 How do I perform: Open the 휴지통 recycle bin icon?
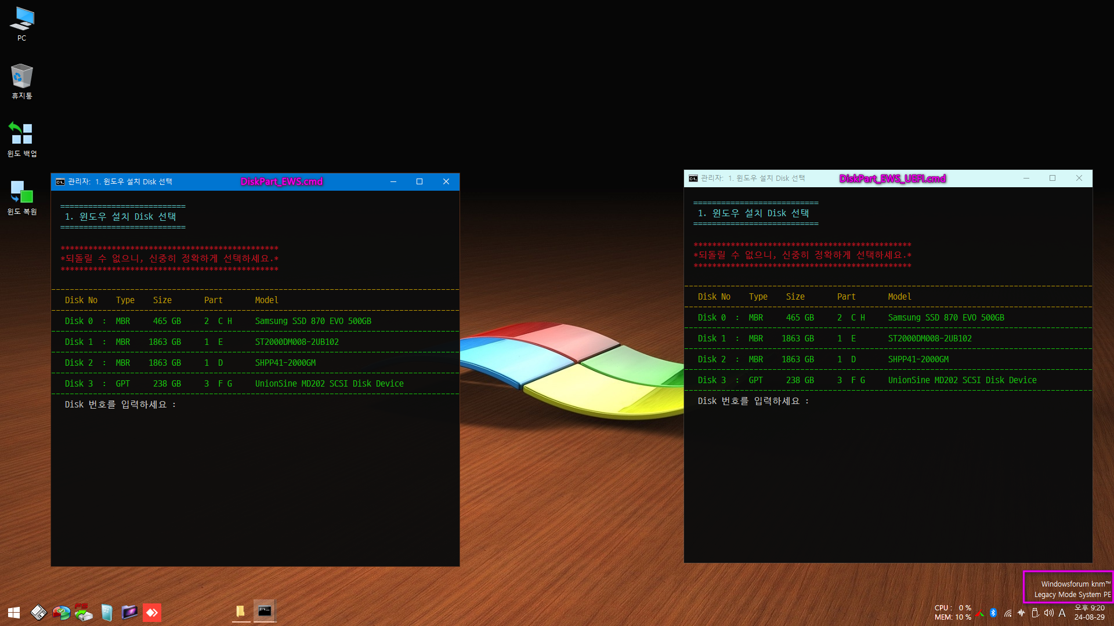pyautogui.click(x=21, y=81)
